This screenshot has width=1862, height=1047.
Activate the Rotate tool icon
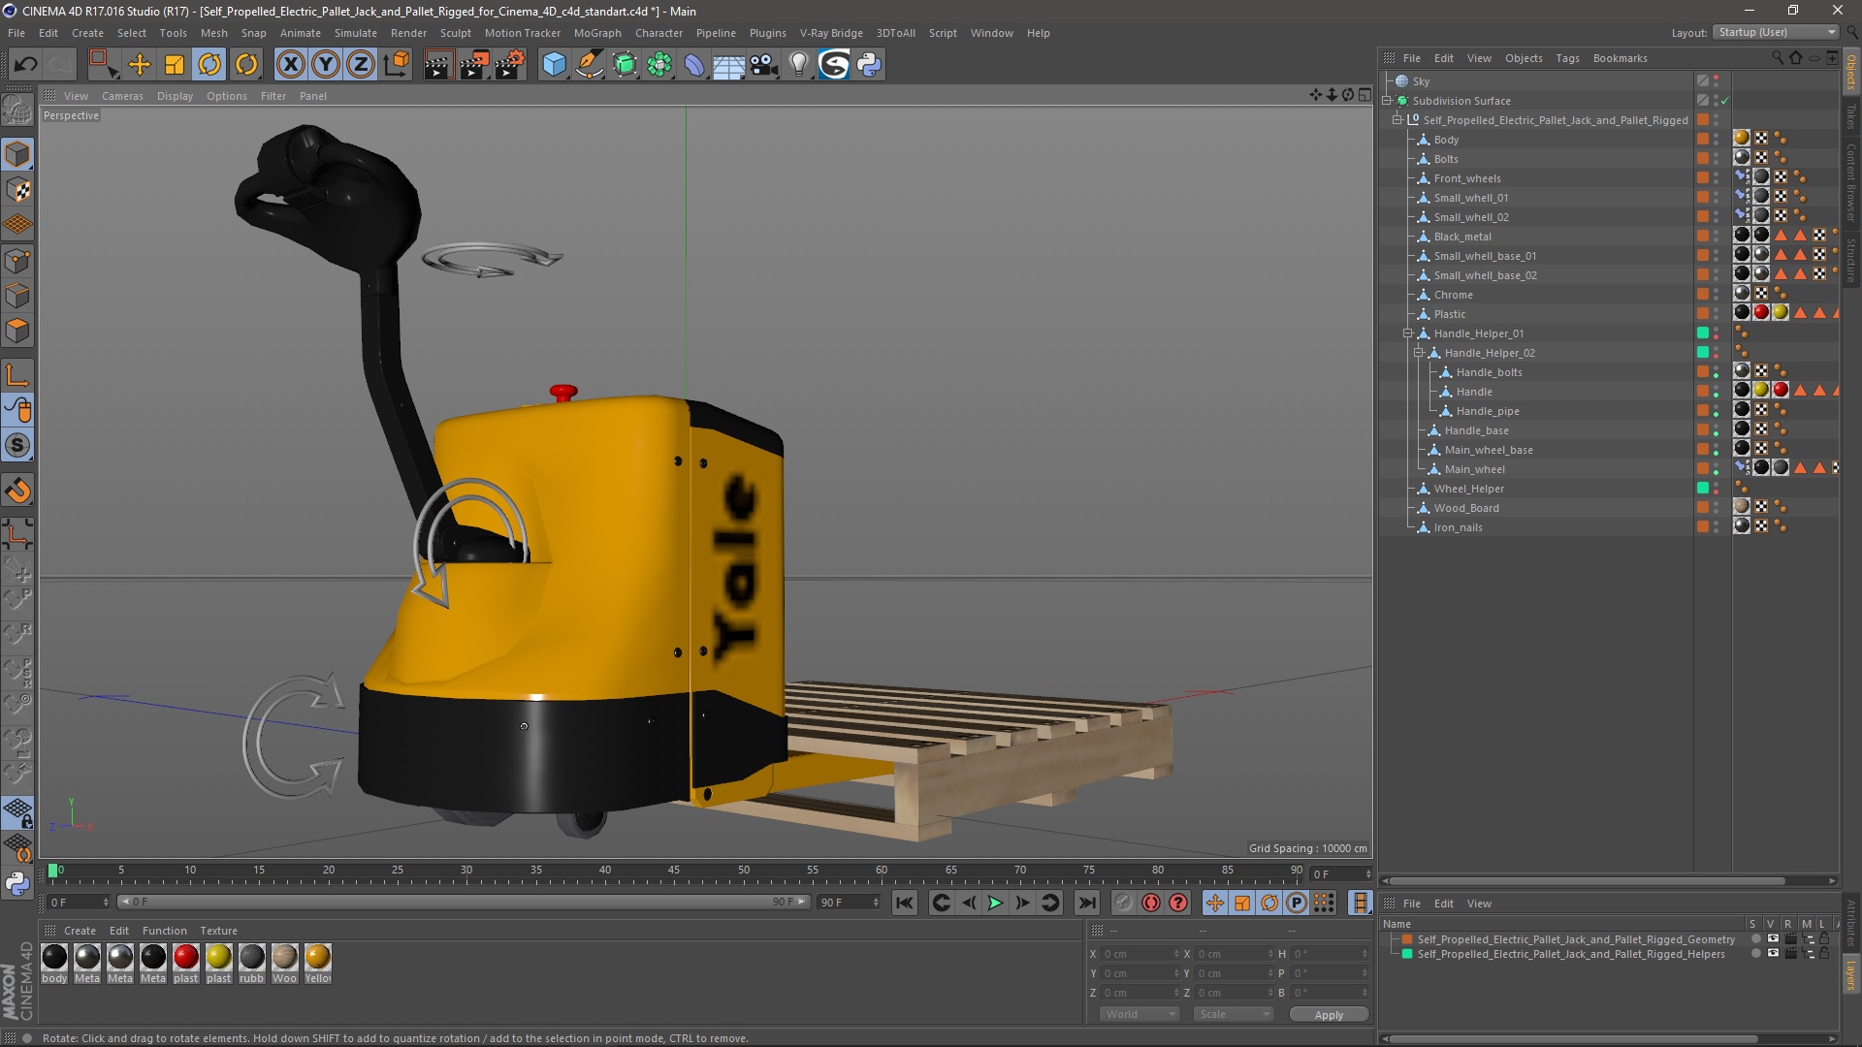(209, 65)
